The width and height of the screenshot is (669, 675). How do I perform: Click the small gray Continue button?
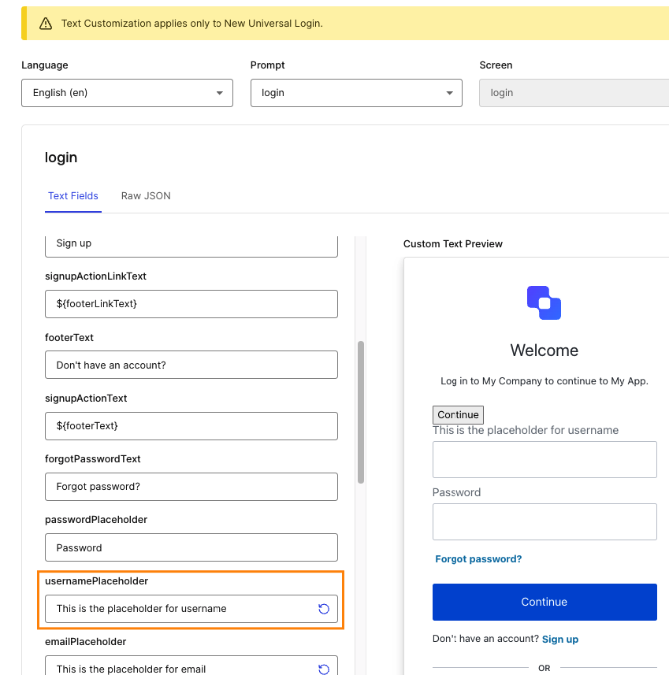pos(458,414)
